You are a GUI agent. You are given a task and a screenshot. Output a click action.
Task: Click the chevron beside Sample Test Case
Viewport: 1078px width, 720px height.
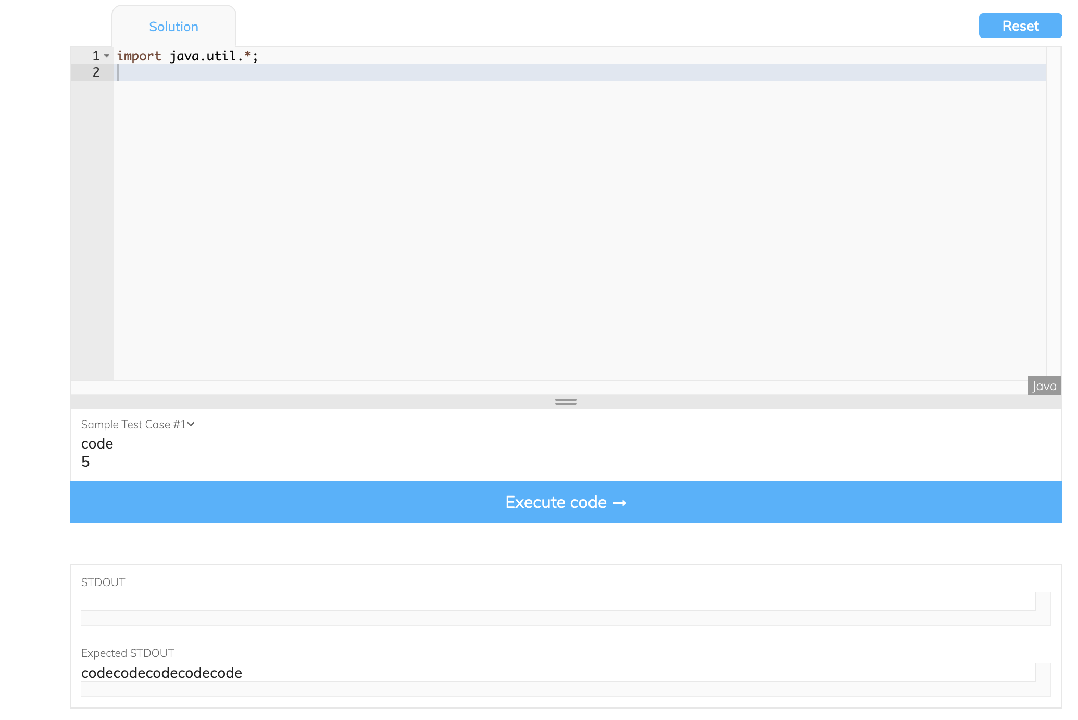pos(191,425)
